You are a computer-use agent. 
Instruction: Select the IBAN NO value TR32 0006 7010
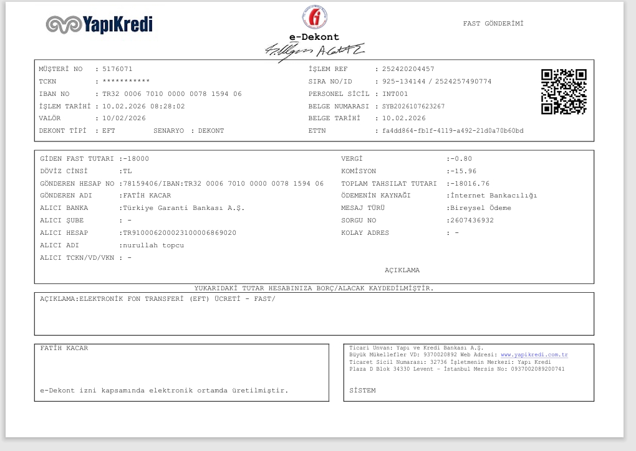tap(172, 93)
